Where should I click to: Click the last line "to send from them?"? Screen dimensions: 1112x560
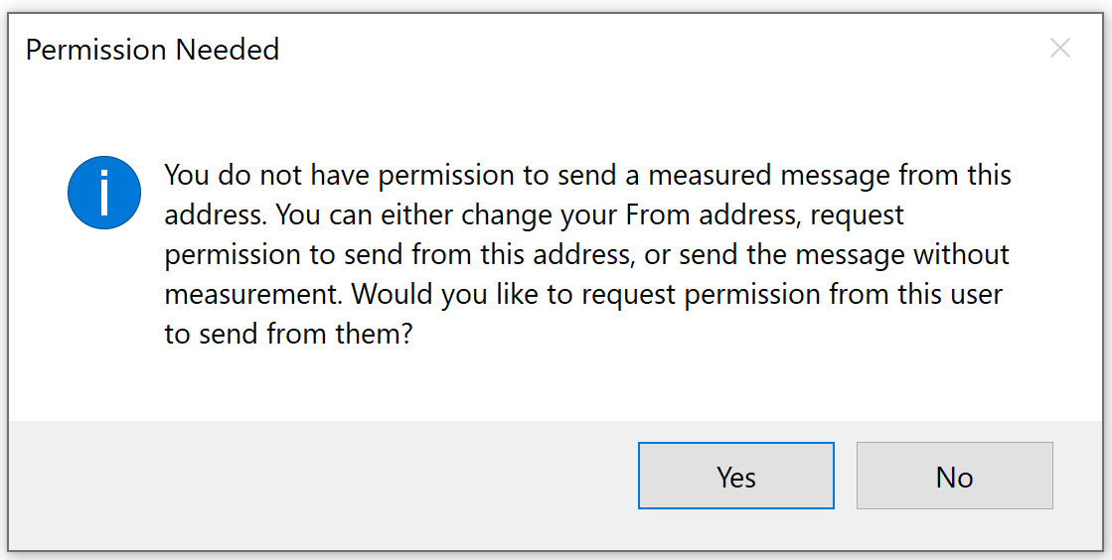click(x=288, y=335)
